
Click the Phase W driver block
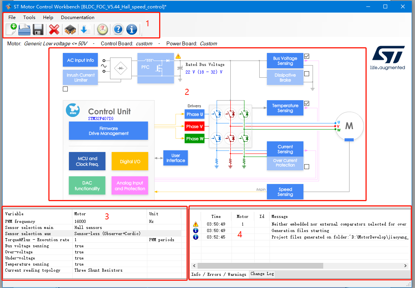click(195, 139)
